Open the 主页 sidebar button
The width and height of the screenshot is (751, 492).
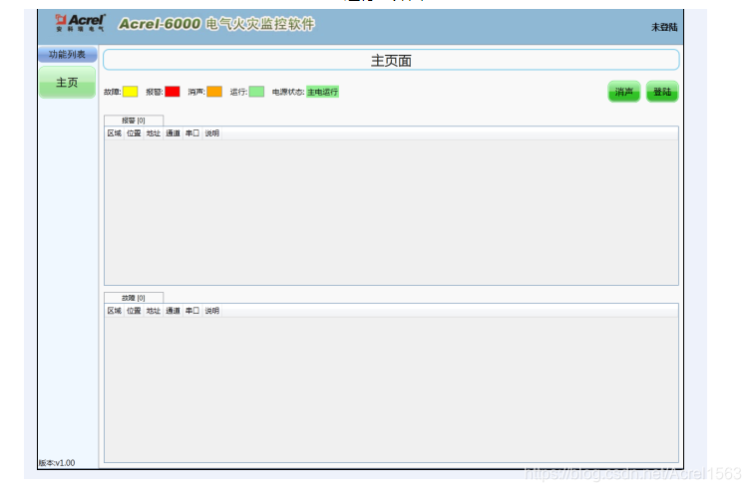click(x=67, y=83)
